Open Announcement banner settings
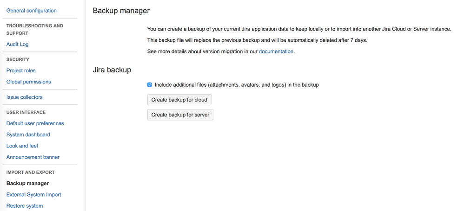The height and width of the screenshot is (211, 464). pos(33,157)
